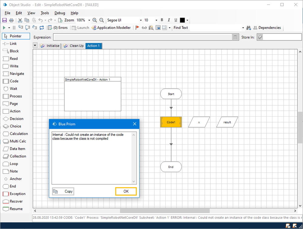Run the process with the green Go arrow
The width and height of the screenshot is (303, 229).
coord(4,28)
